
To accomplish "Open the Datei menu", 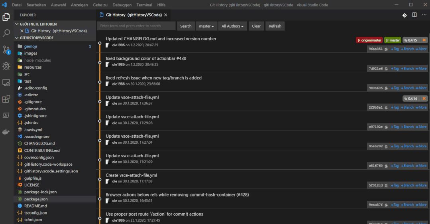I will coord(17,5).
